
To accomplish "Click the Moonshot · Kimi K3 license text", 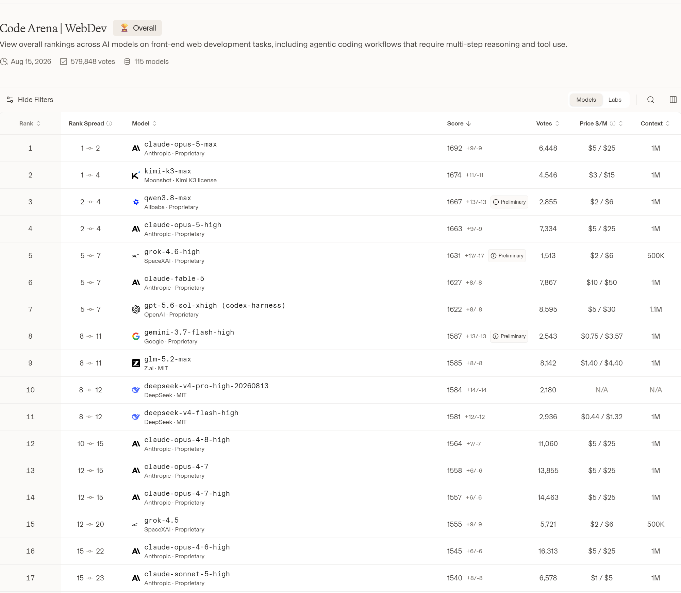I will tap(180, 181).
